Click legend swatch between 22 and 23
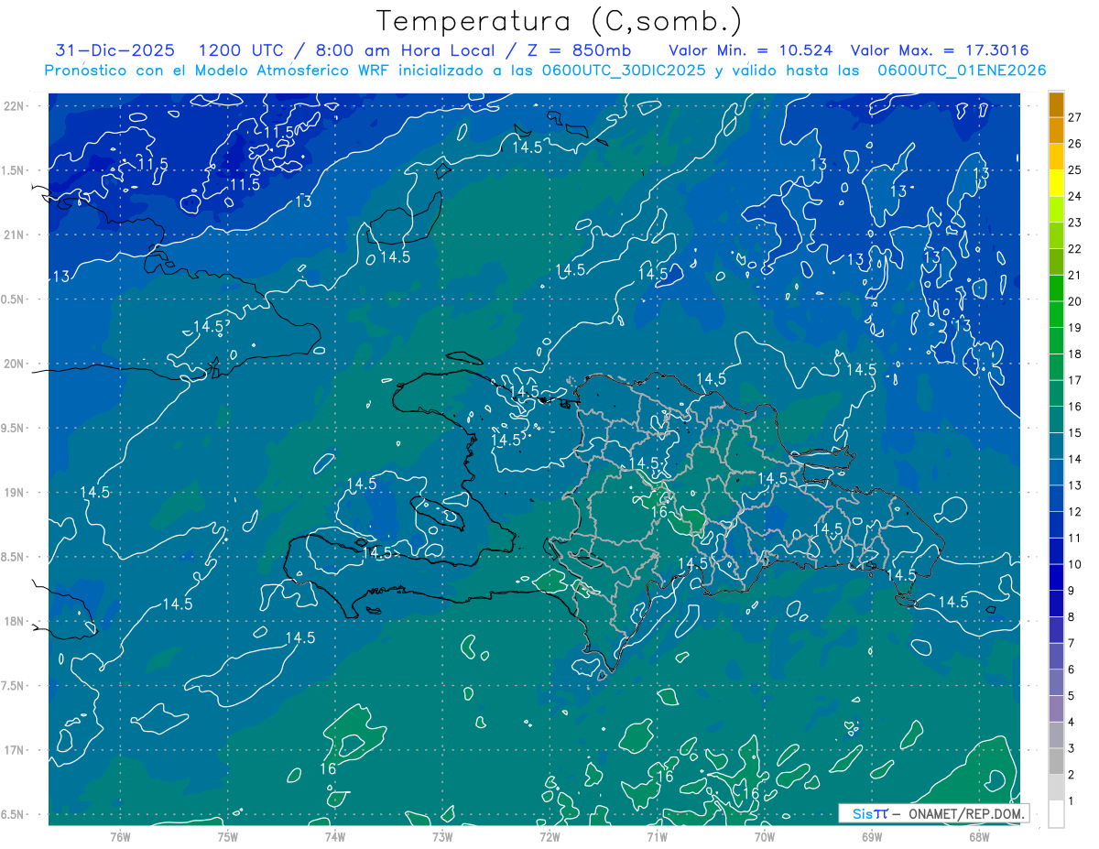 1056,235
